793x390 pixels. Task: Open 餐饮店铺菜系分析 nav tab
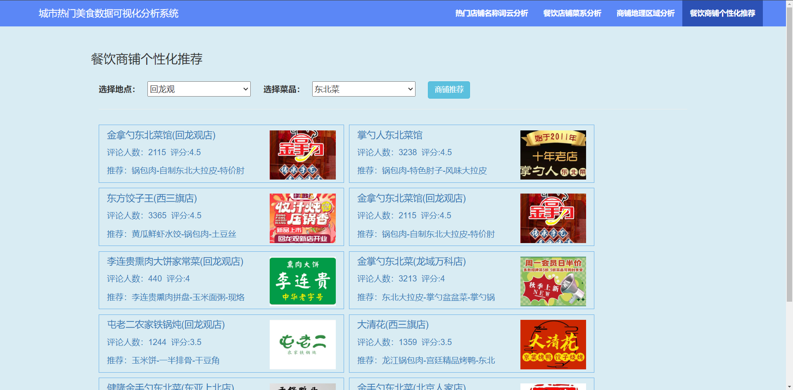(572, 13)
